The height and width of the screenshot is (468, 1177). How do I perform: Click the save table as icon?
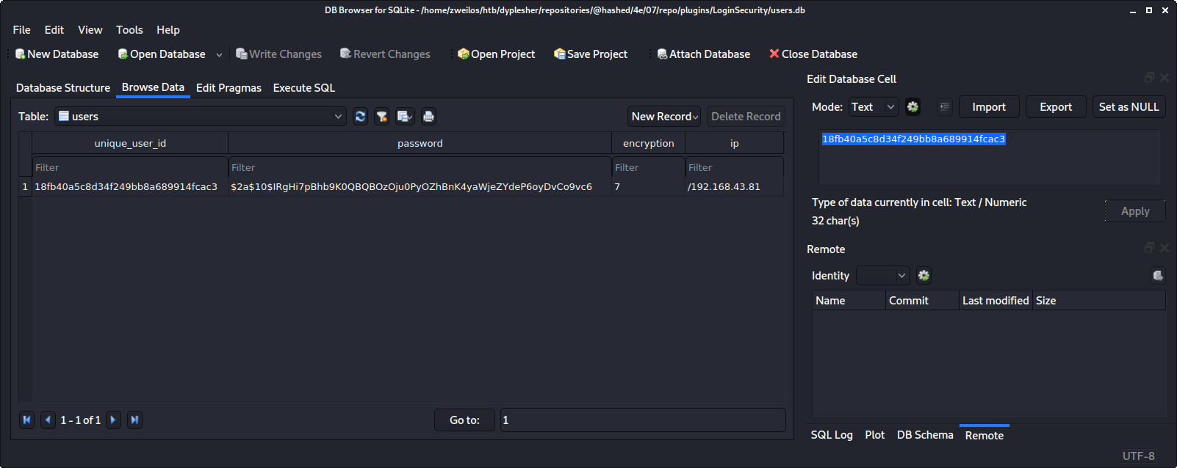tap(404, 117)
